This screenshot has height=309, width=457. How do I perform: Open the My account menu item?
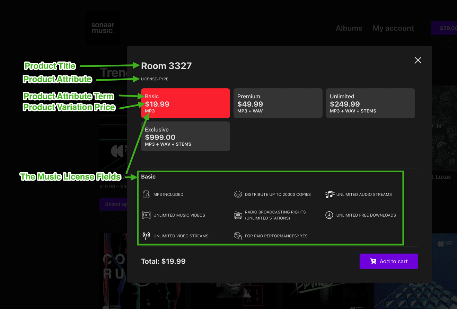coord(393,28)
